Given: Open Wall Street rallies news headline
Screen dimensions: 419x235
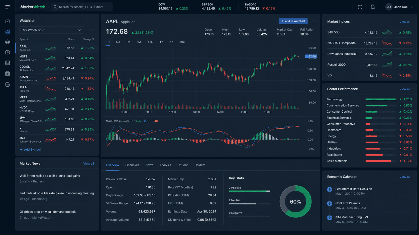Looking at the screenshot, I should point(50,176).
